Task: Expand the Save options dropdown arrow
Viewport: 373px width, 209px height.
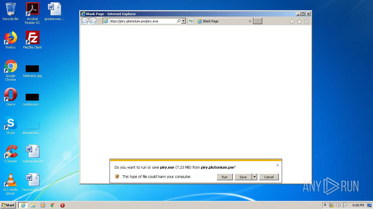Action: click(x=254, y=177)
